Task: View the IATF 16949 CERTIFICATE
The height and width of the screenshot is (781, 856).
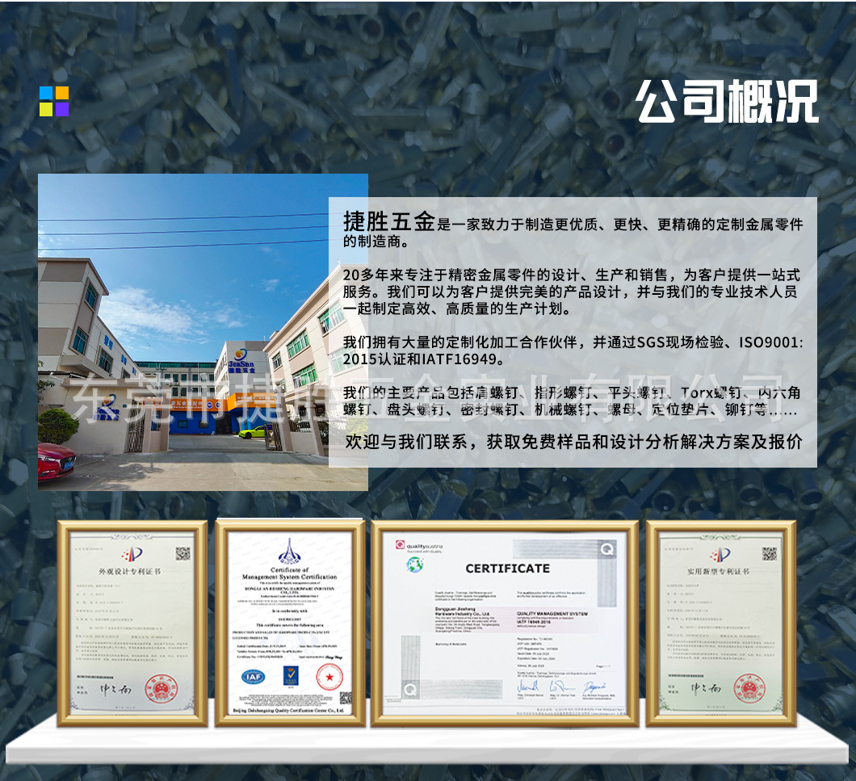Action: [508, 568]
